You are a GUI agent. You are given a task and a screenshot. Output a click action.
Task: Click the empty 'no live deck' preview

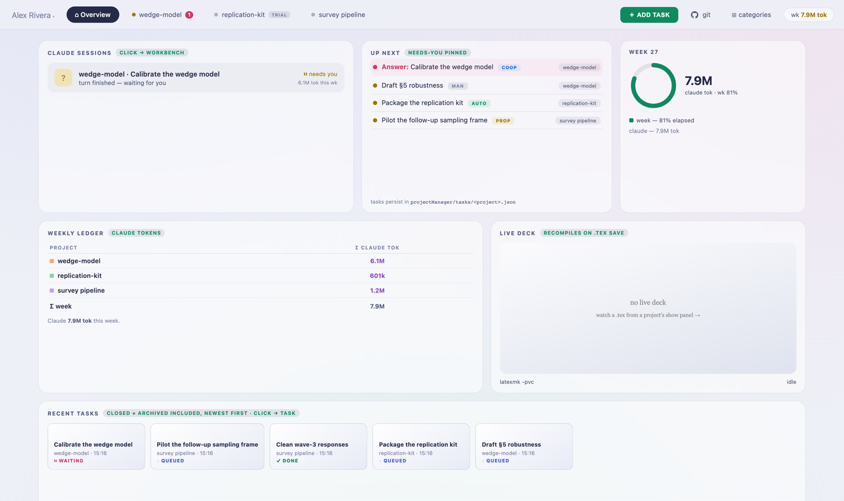[x=648, y=309]
